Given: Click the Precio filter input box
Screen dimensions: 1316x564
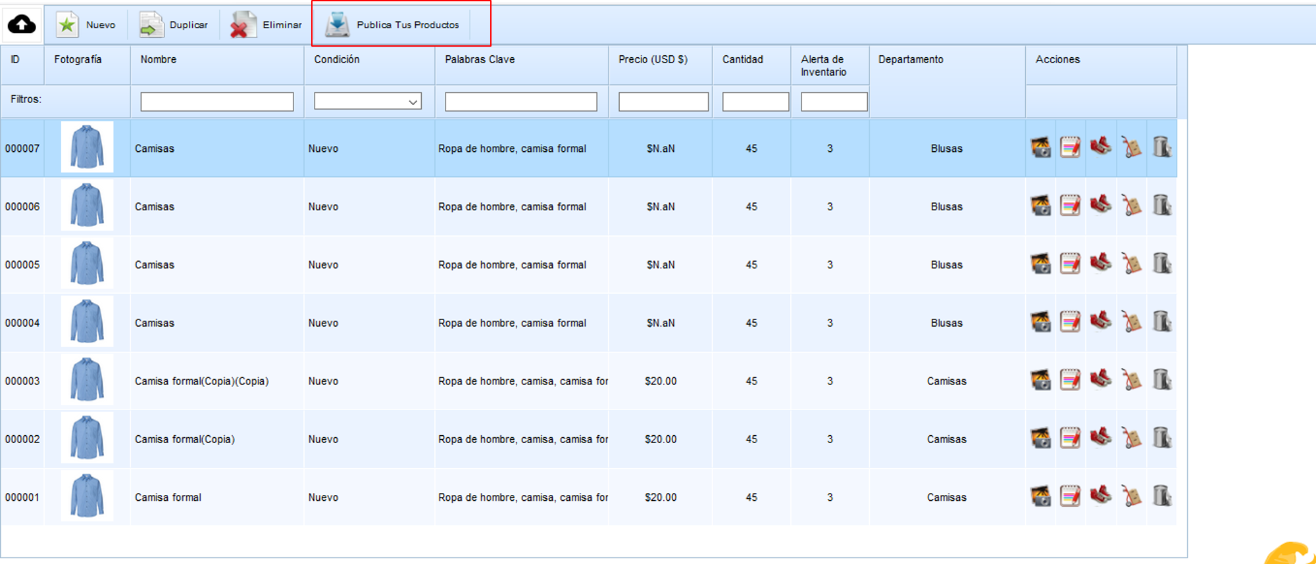Looking at the screenshot, I should coord(663,102).
